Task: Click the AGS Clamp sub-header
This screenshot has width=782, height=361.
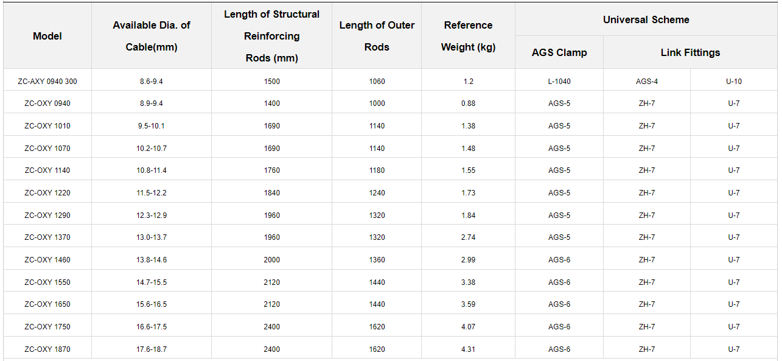Action: click(x=559, y=52)
